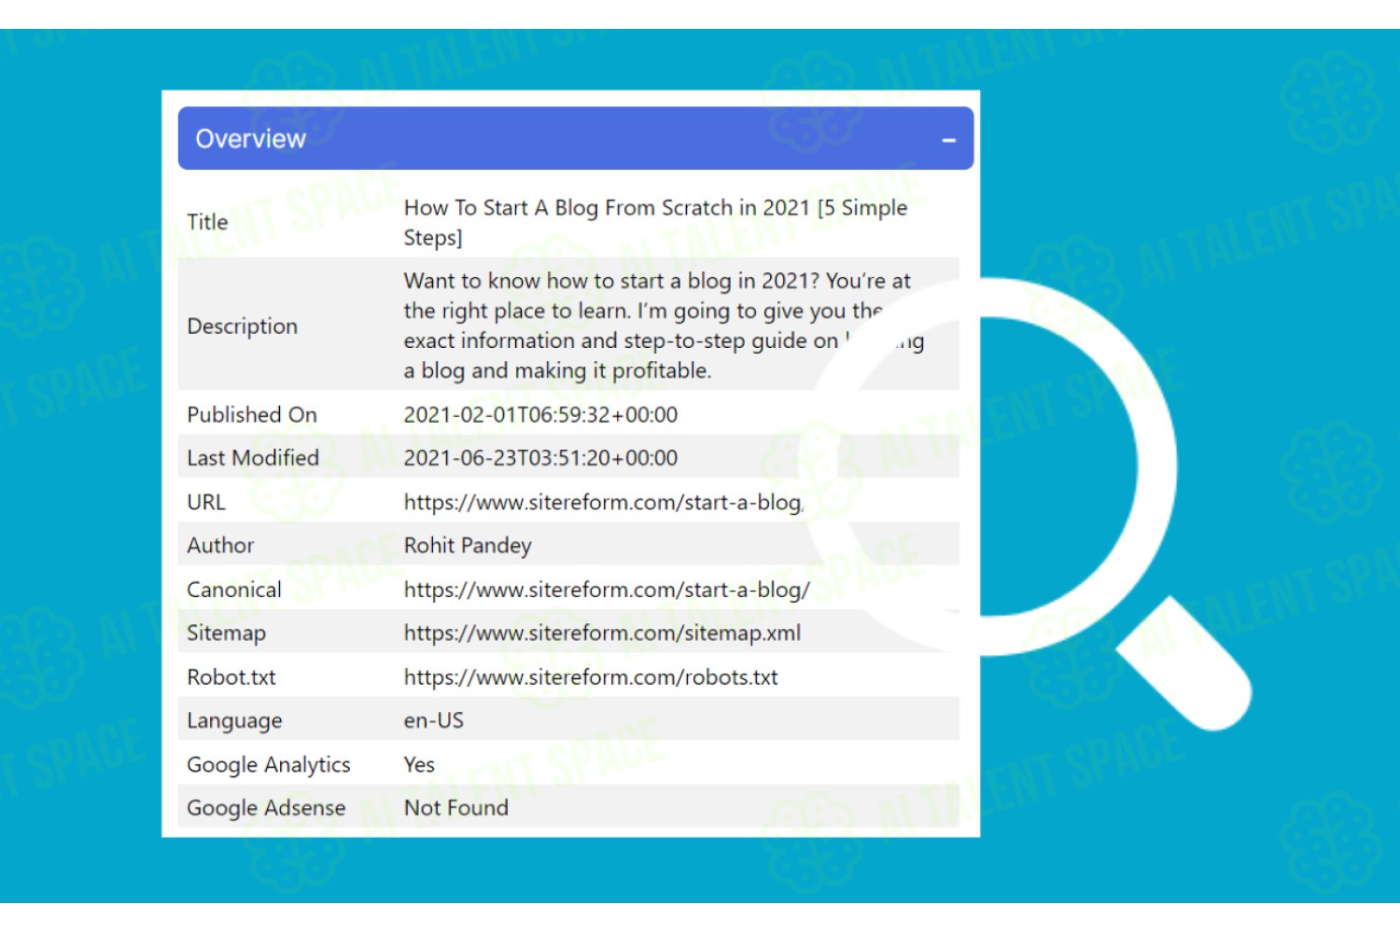The width and height of the screenshot is (1400, 933).
Task: Open the Canonical start-a-blog/ link
Action: coord(607,590)
